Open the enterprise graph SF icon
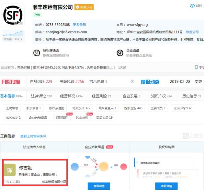The image size is (204, 190). (120, 53)
